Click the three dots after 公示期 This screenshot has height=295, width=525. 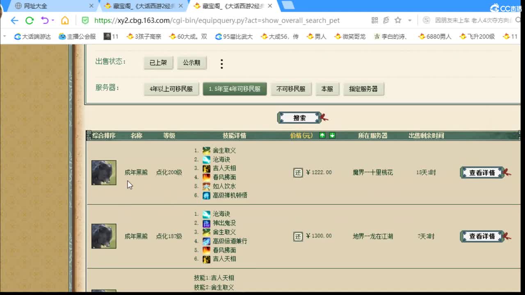point(221,64)
